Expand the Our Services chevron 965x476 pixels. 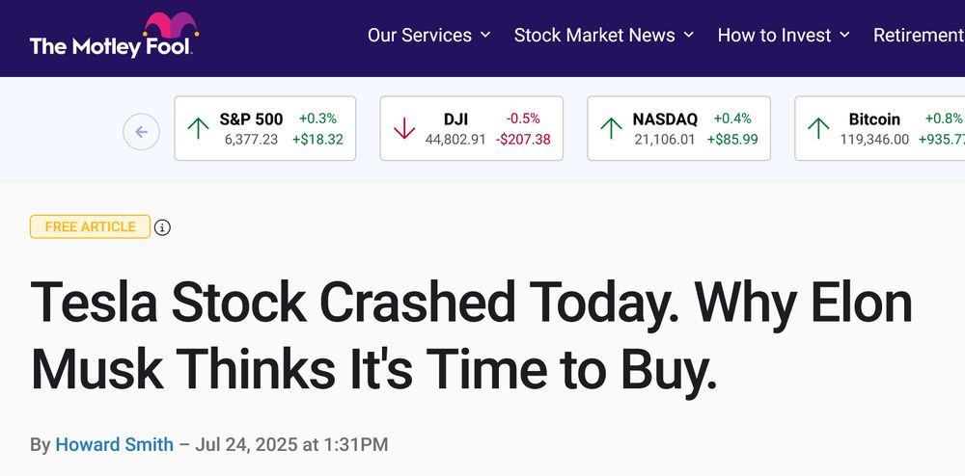(485, 35)
